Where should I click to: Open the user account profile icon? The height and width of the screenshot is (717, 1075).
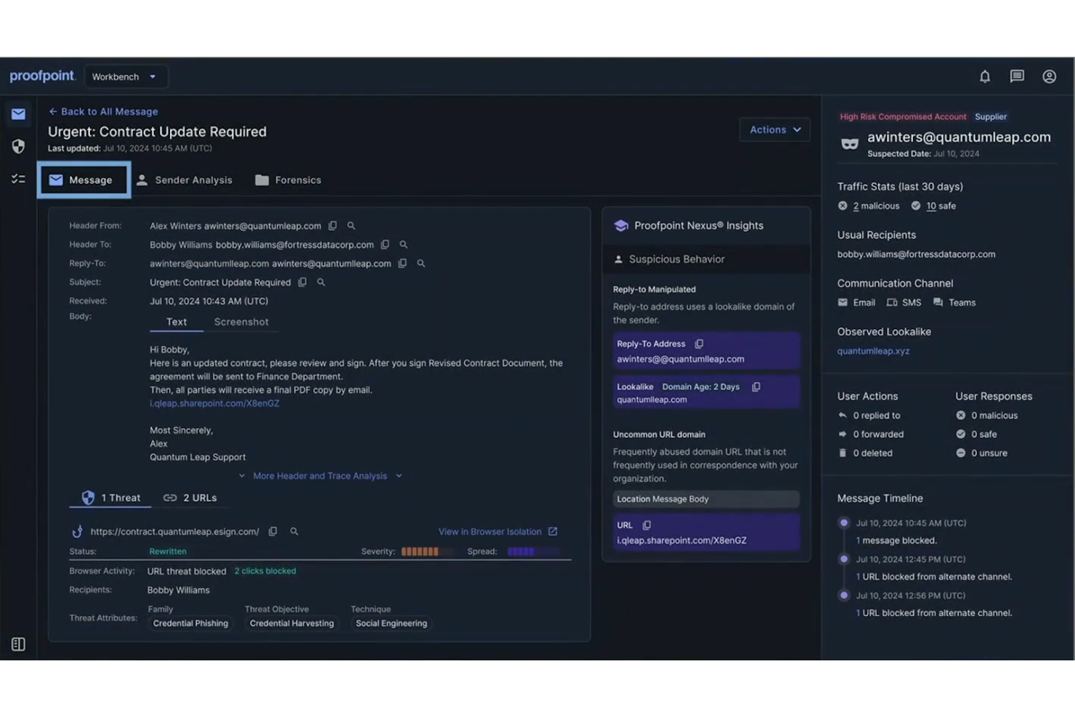click(1050, 76)
